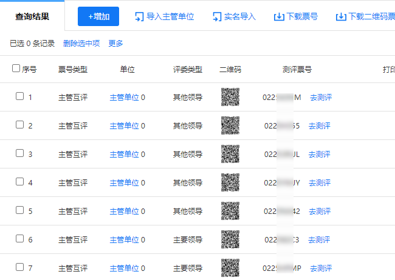Viewport: 395px width, 280px height.
Task: Check the checkbox for row 5
Action: pos(19,210)
